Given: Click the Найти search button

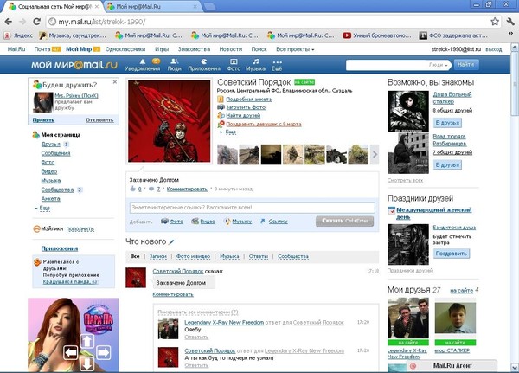Looking at the screenshot, I should 466,65.
